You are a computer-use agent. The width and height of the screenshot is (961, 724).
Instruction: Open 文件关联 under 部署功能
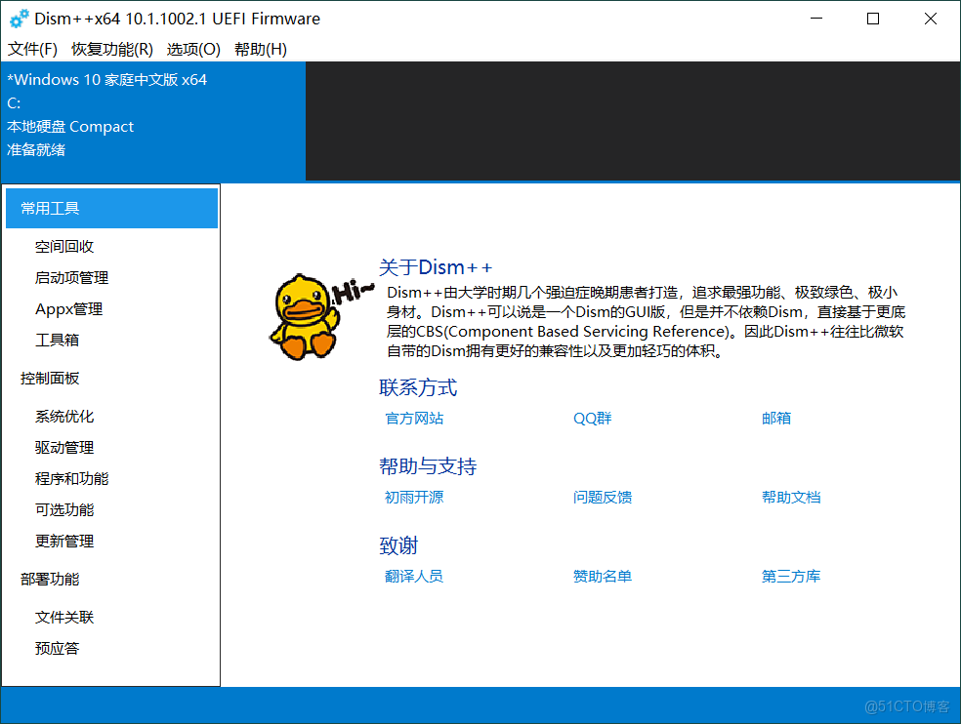pos(63,617)
